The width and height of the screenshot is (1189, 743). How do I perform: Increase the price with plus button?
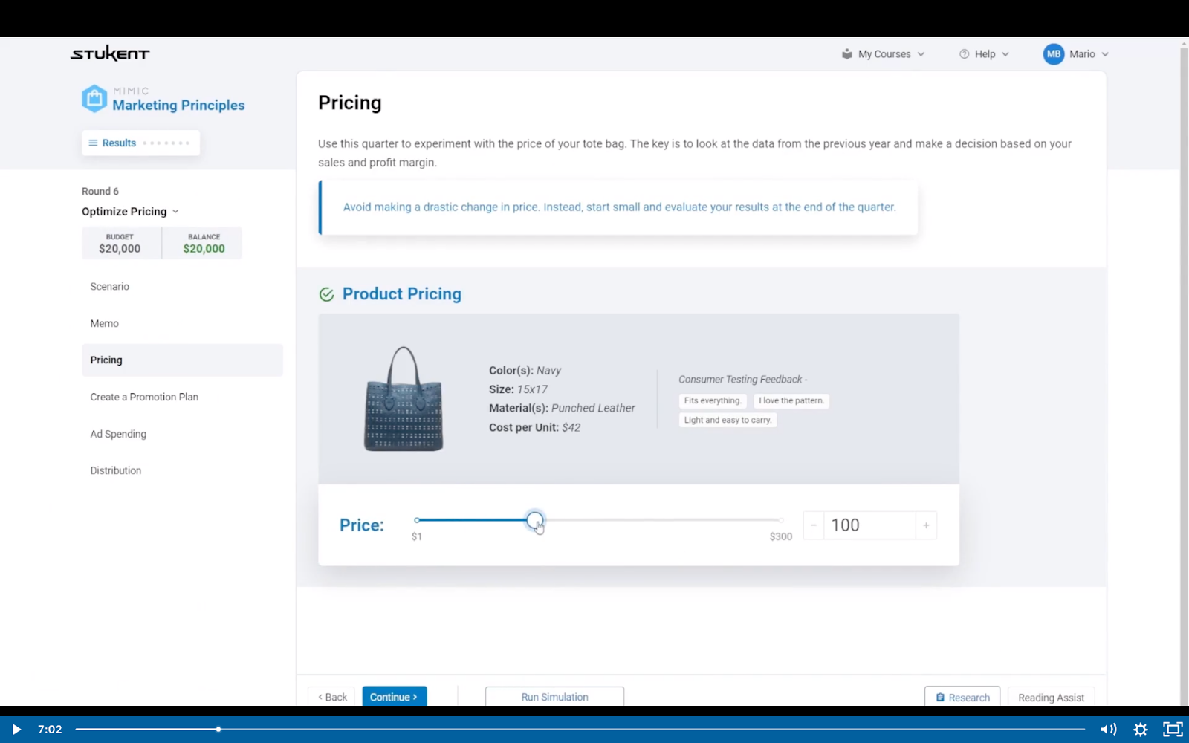(926, 525)
